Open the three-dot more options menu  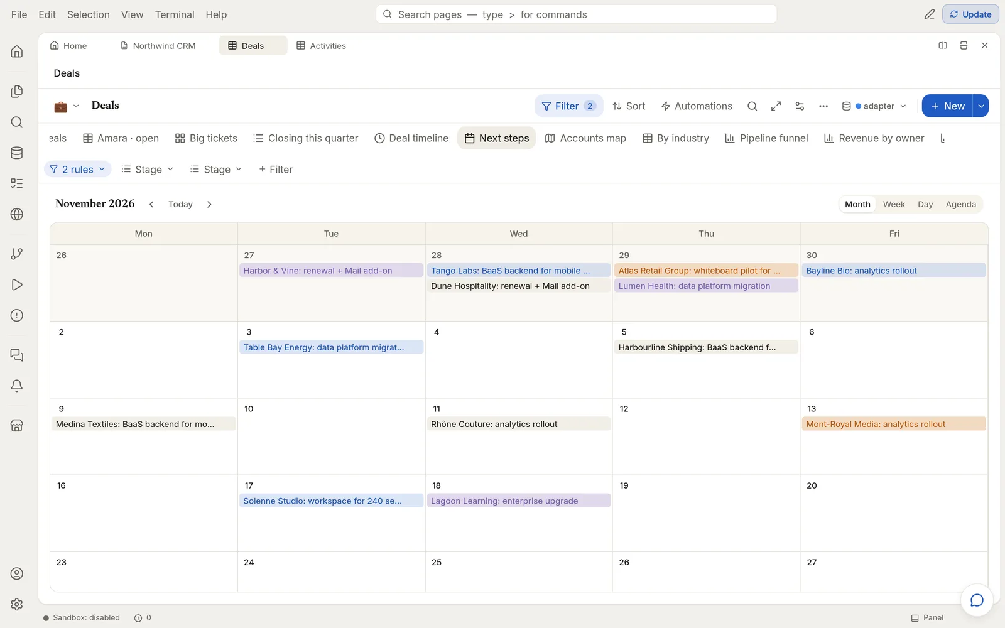(x=823, y=106)
